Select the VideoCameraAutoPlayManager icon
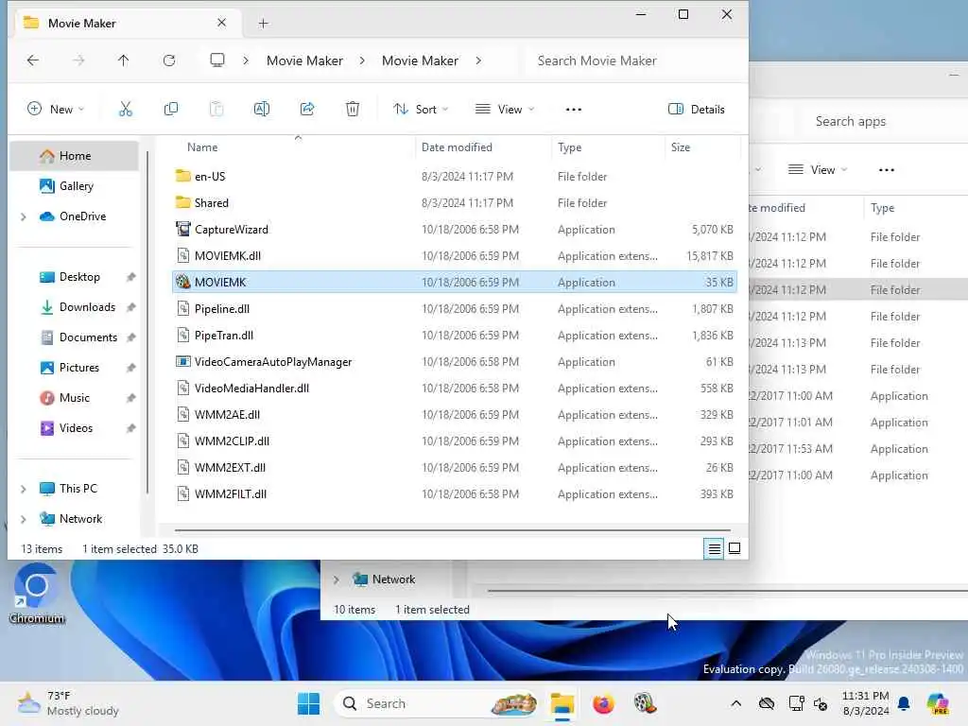Viewport: 968px width, 726px height. coord(182,362)
